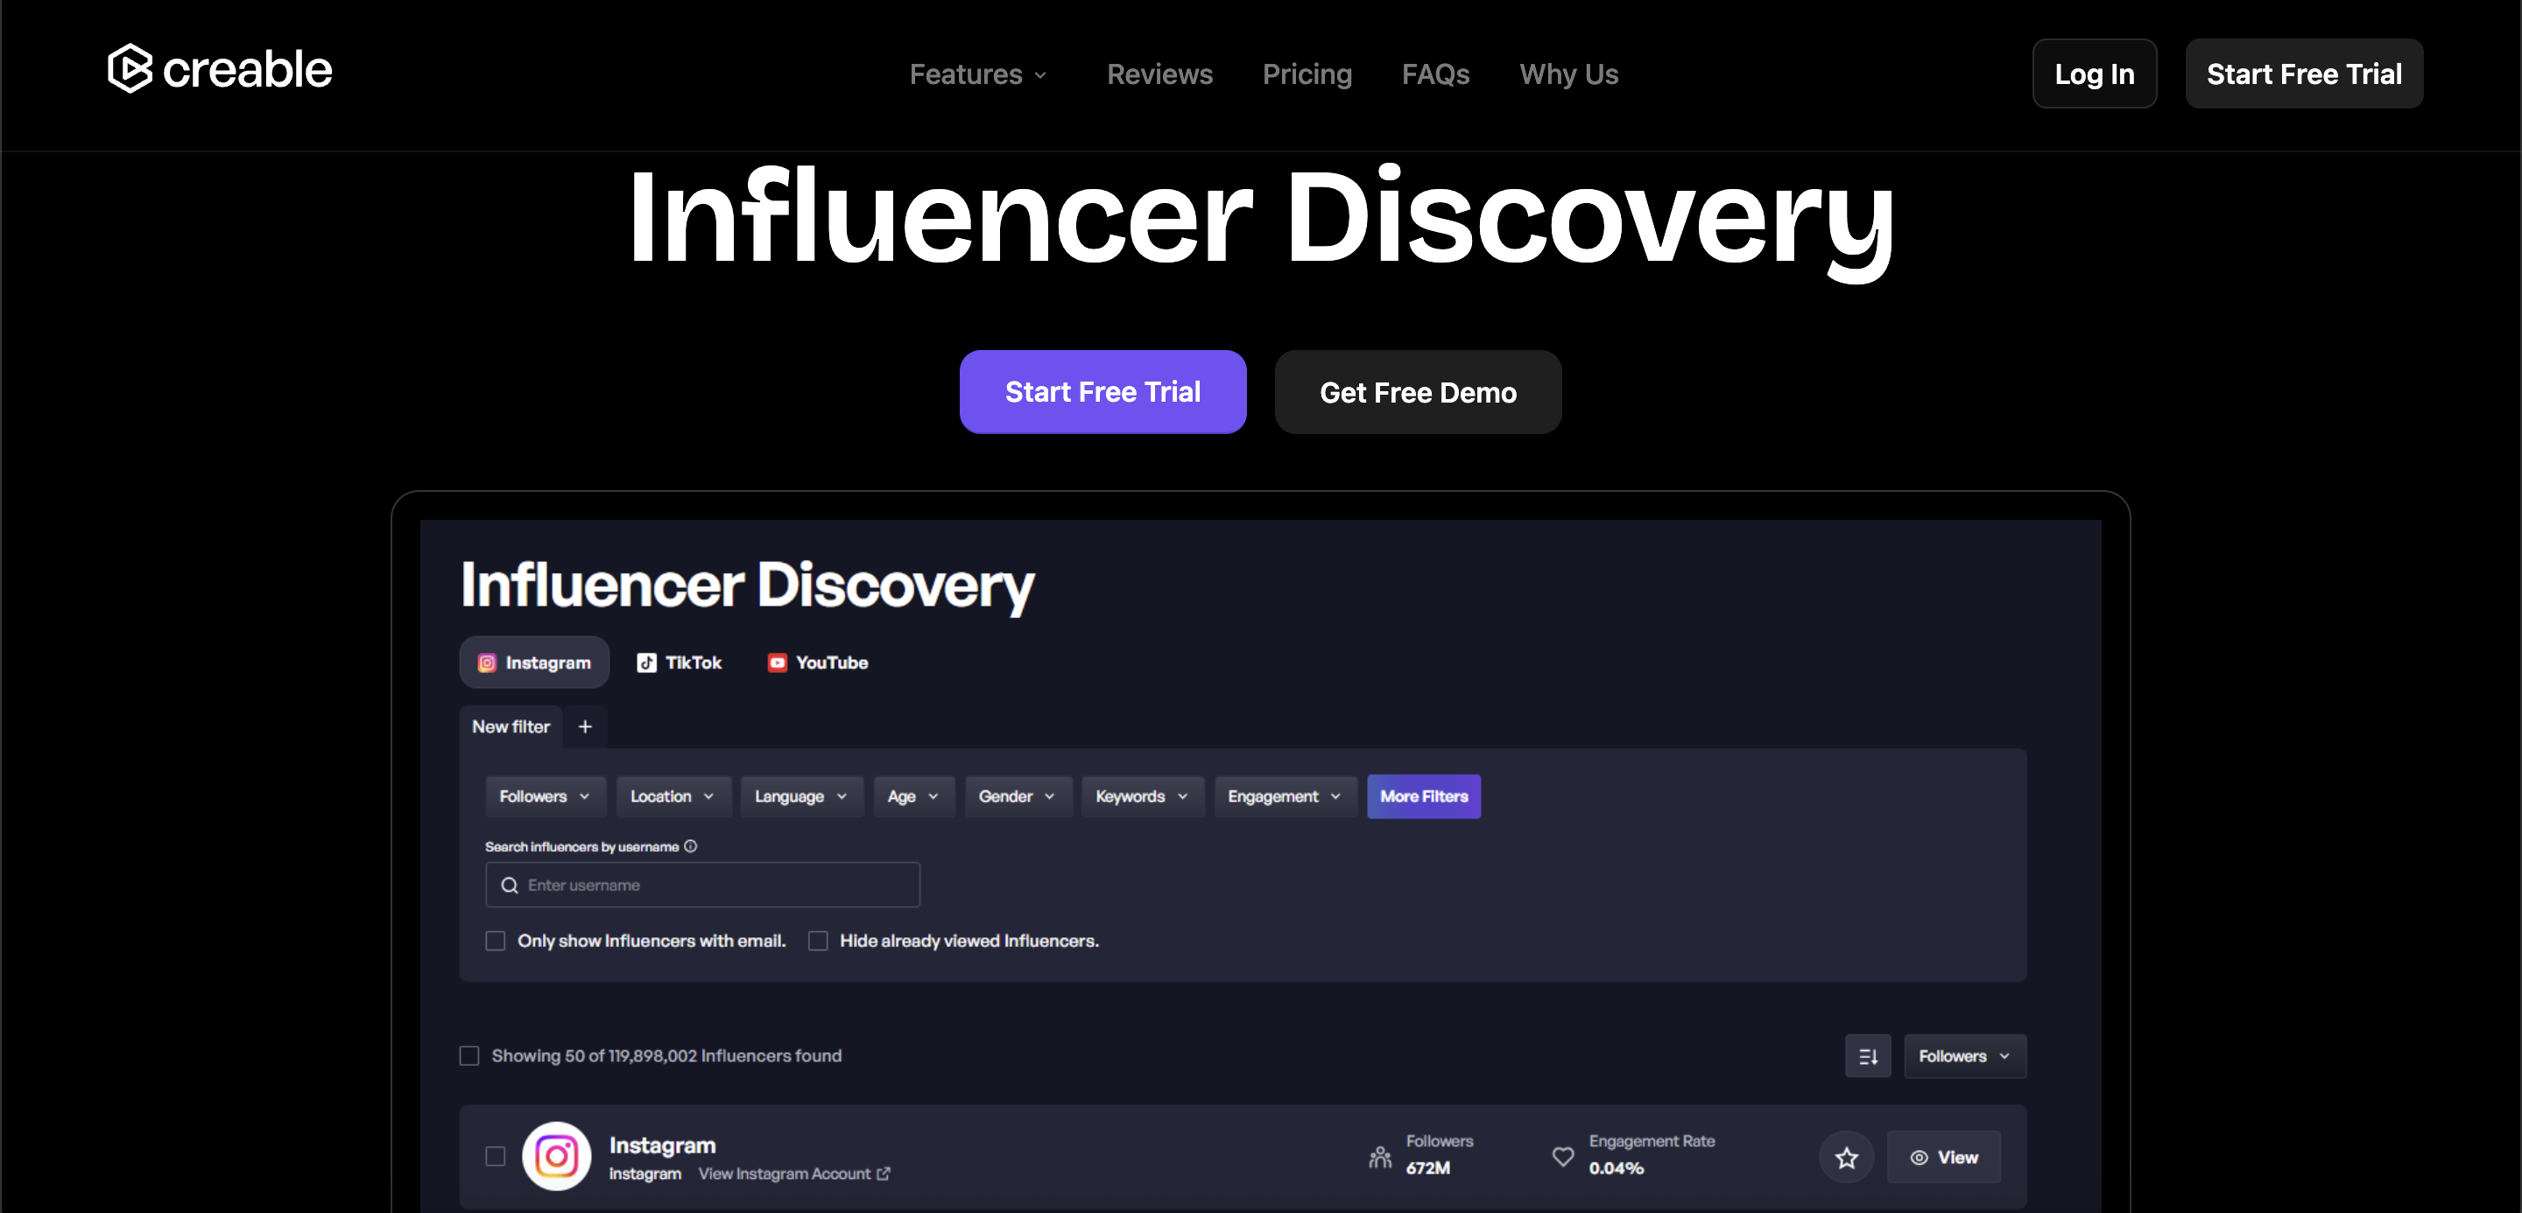Switch to the TikTok tab
The width and height of the screenshot is (2522, 1213).
[680, 663]
